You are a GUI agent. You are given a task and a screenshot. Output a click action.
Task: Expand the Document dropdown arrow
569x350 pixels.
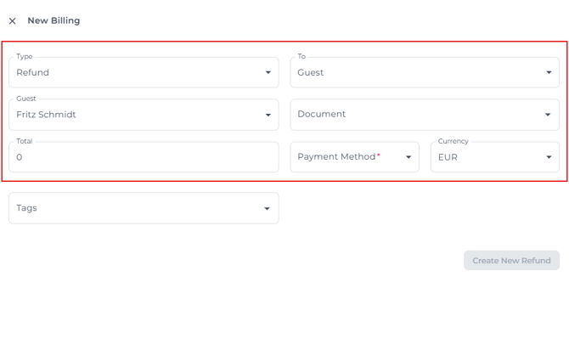coord(549,115)
